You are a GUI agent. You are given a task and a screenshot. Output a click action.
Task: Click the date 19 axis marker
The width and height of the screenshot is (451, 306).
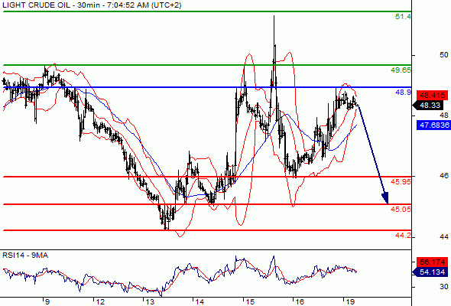(x=350, y=301)
